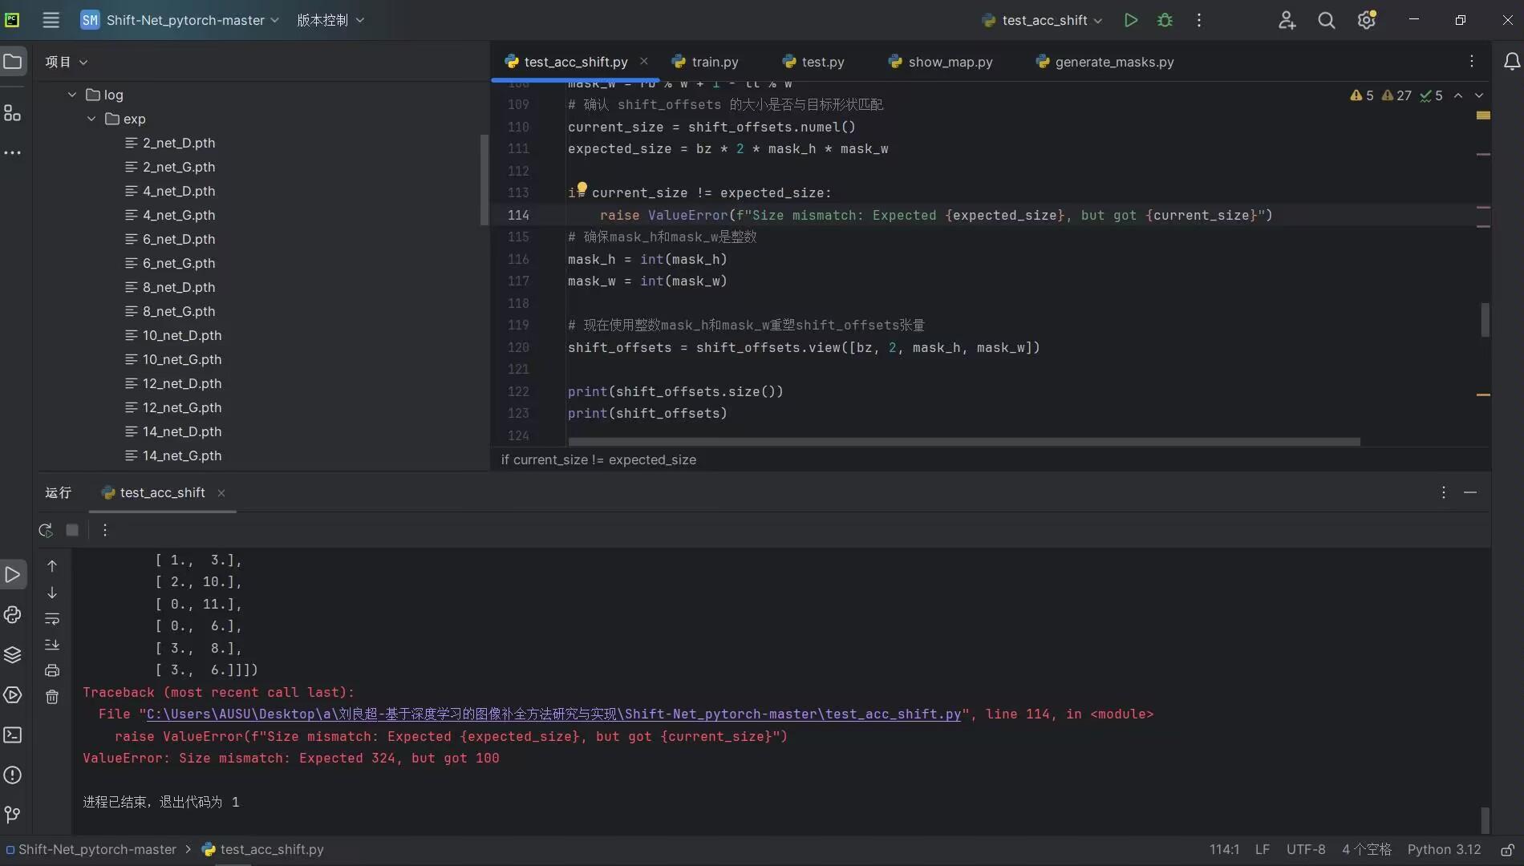Open Search Everywhere with the magnifier icon
Screen dimensions: 1524x866
click(1327, 20)
